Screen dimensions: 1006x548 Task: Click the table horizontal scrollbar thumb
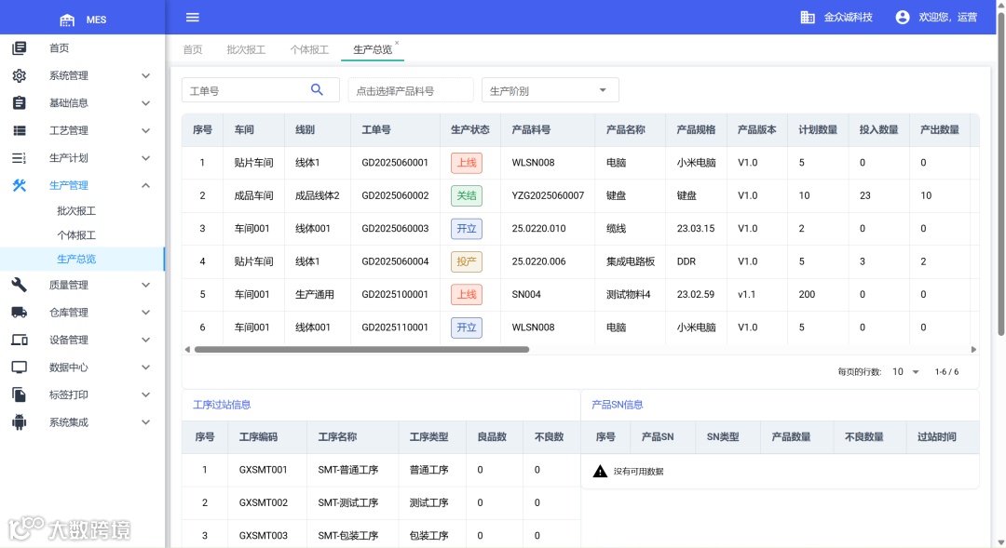tap(361, 349)
